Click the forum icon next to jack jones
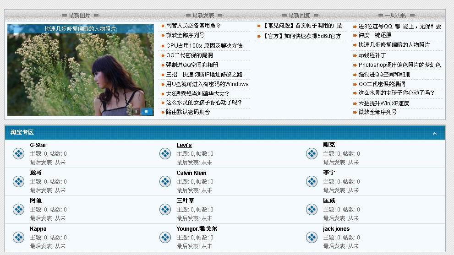Viewport: 454px width, 255px height. coord(312,238)
